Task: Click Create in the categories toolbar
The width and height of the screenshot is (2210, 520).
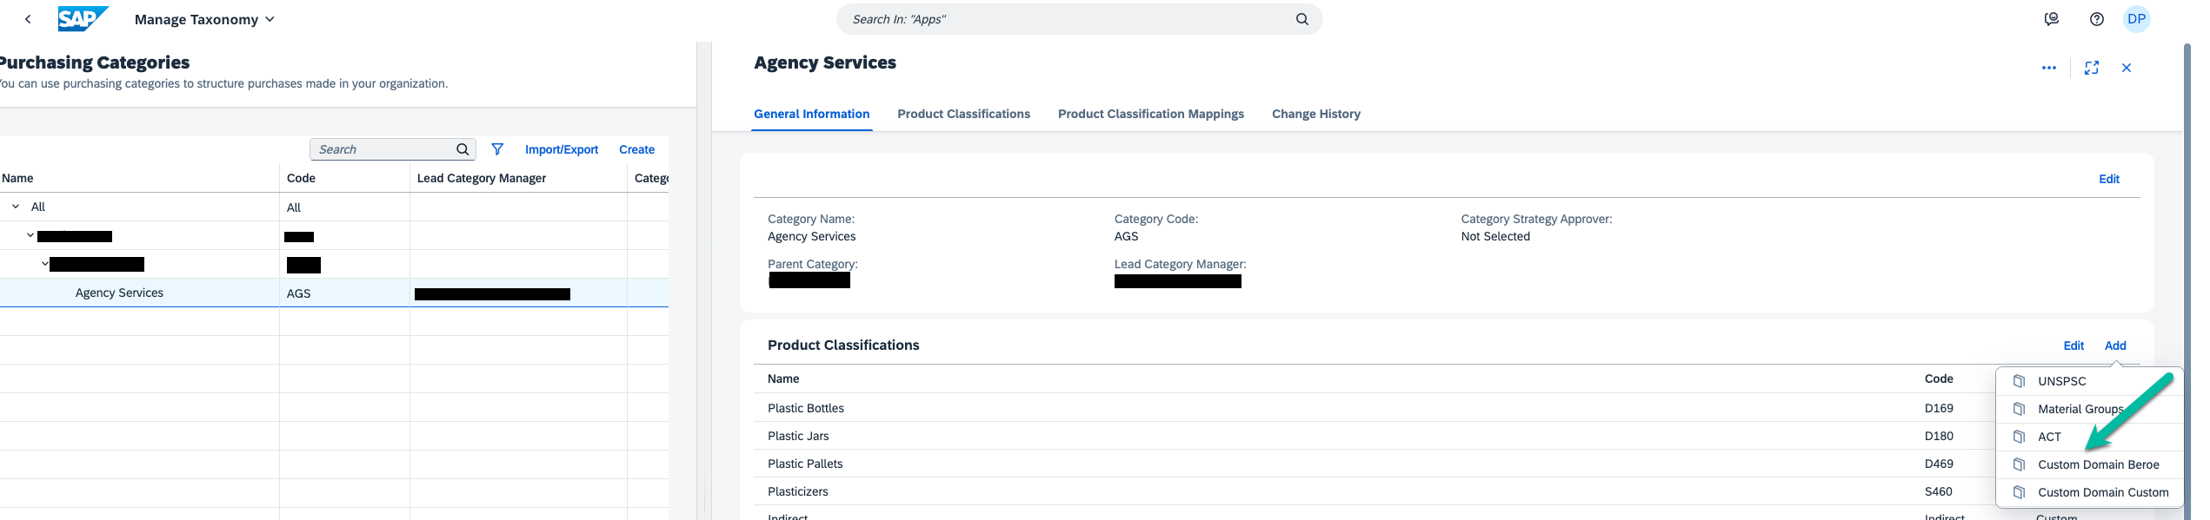Action: [636, 149]
